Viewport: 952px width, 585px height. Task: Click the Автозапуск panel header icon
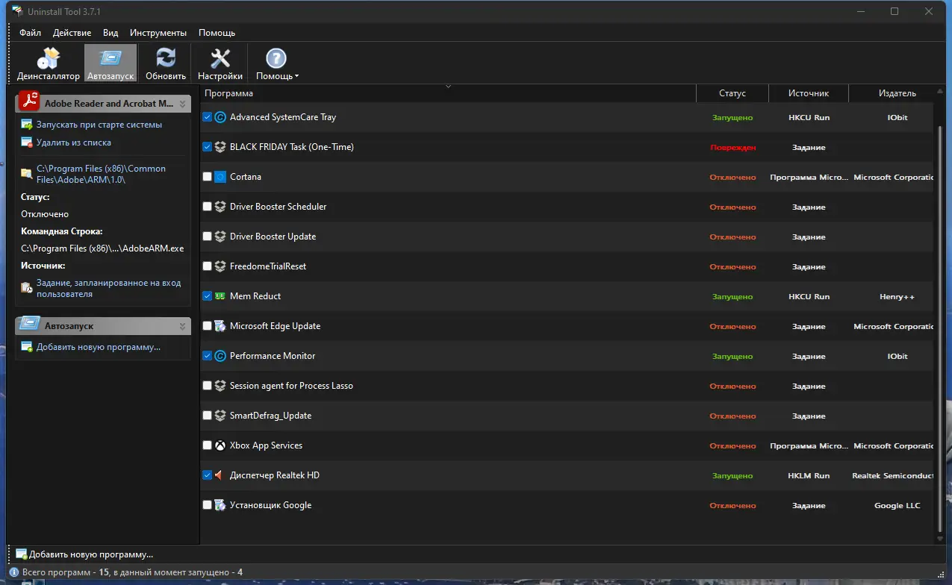coord(29,323)
